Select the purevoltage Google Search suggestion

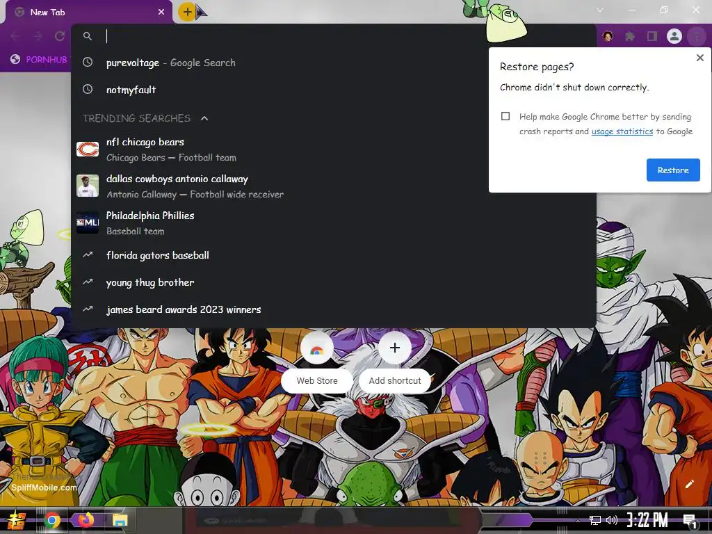[333, 63]
